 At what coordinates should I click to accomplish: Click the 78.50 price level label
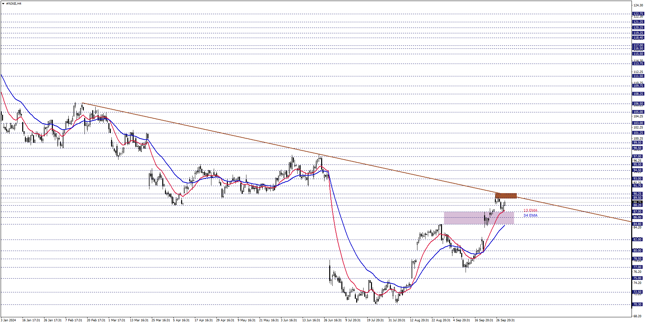coord(638,259)
